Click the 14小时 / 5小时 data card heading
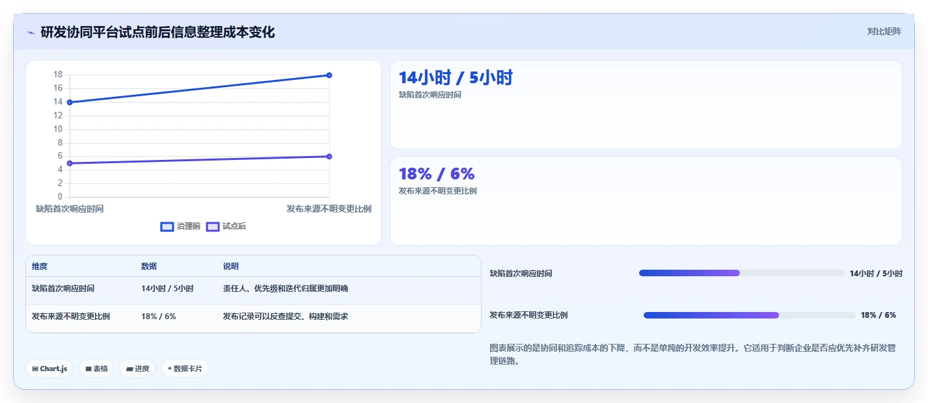The height and width of the screenshot is (403, 928). pos(456,77)
